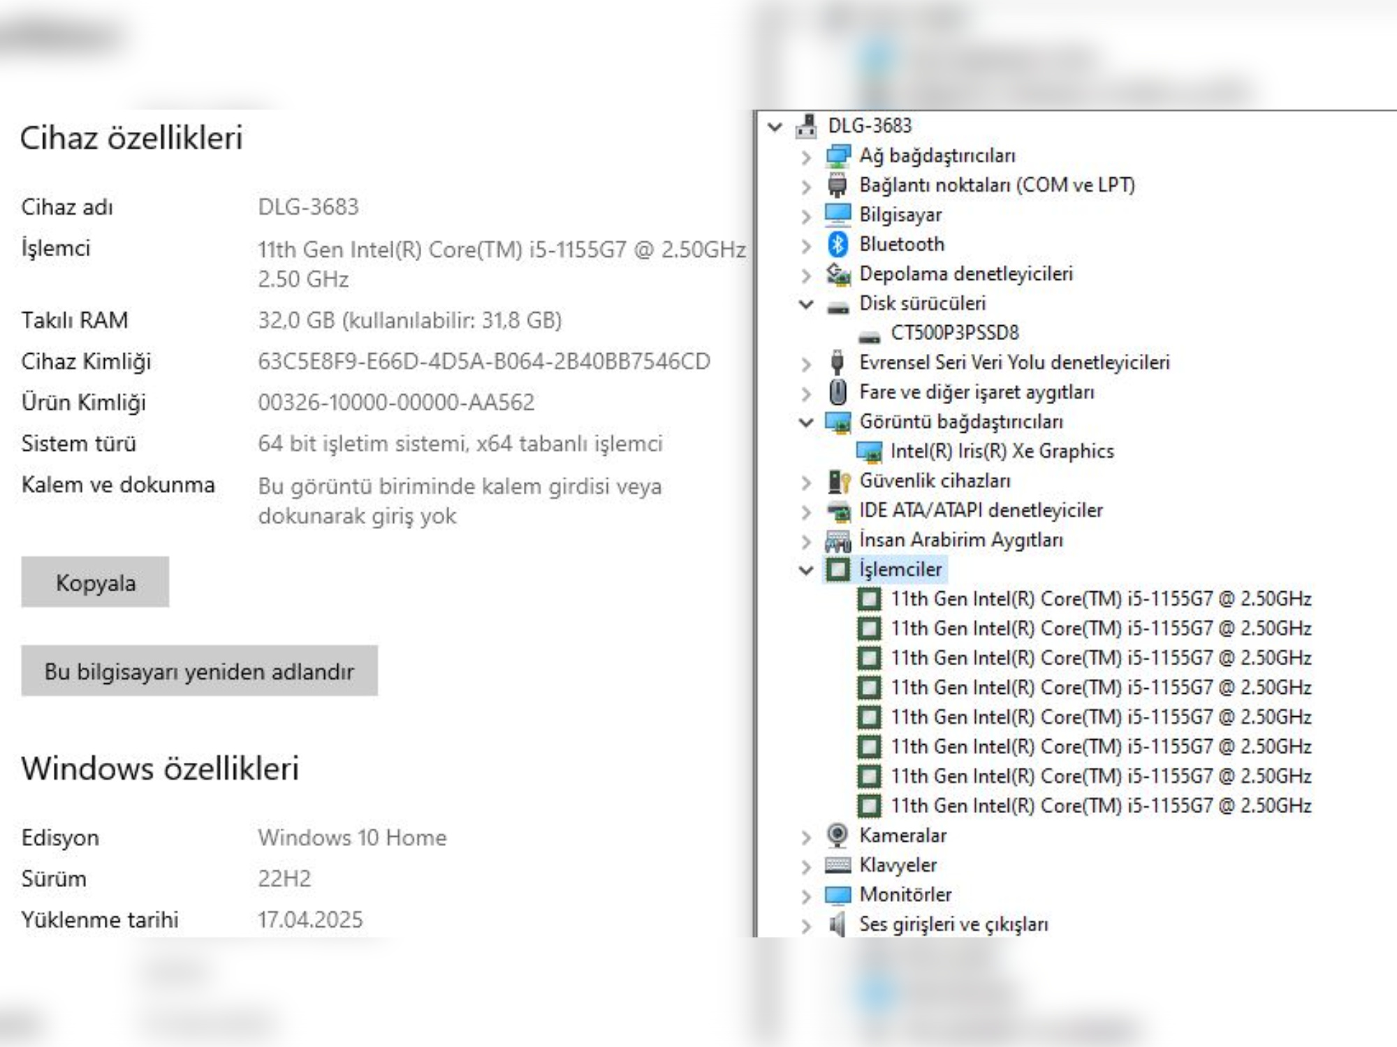Click the Windows 10 Home edition value

[352, 838]
